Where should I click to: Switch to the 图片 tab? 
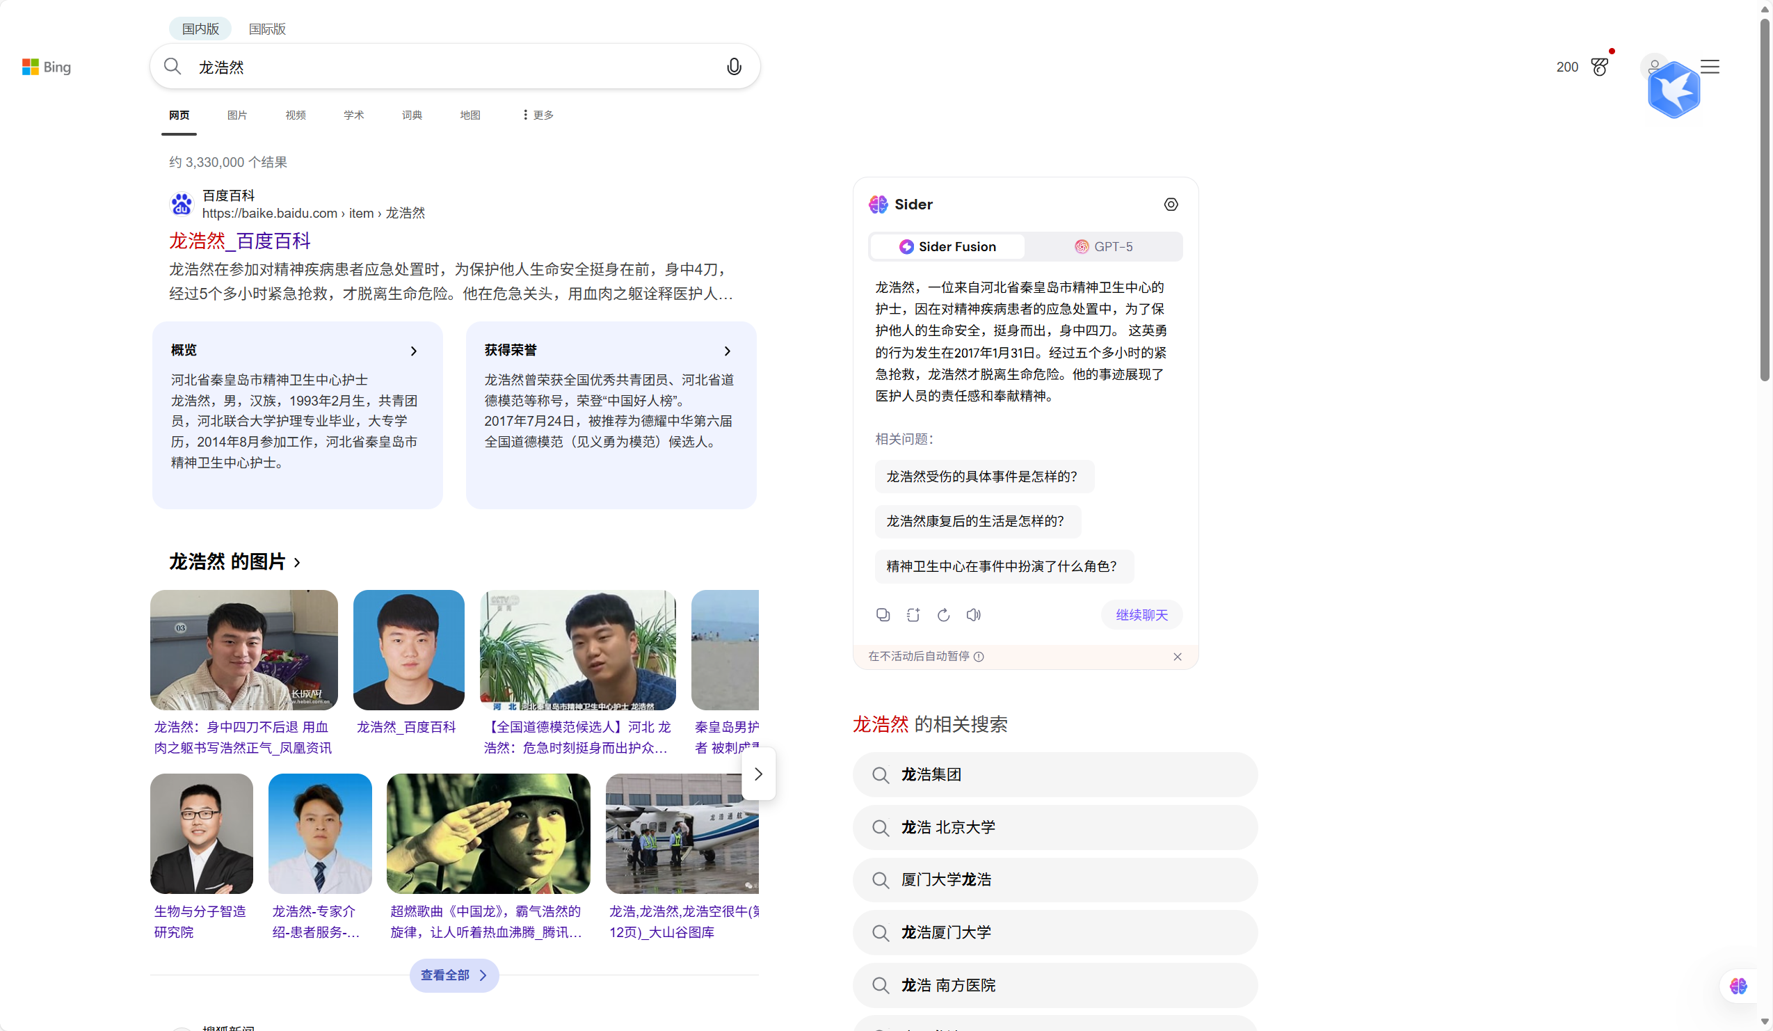click(237, 115)
